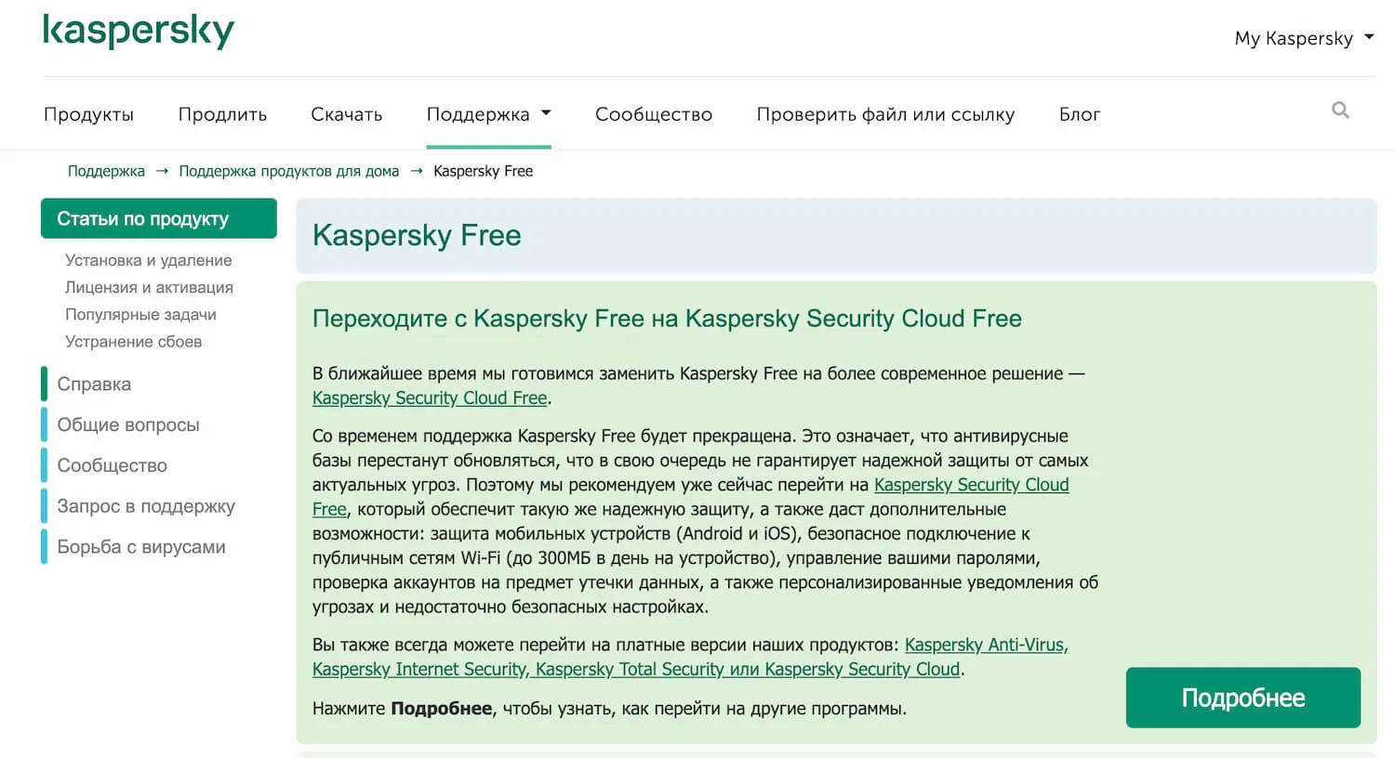Expand the Справка sidebar section
This screenshot has width=1395, height=758.
click(x=94, y=384)
